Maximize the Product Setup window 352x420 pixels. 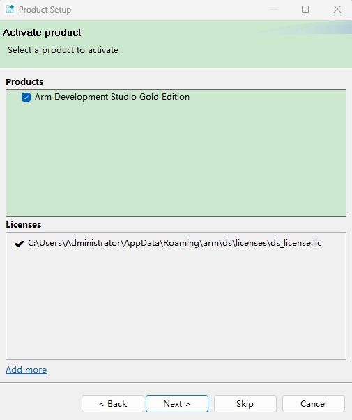305,9
